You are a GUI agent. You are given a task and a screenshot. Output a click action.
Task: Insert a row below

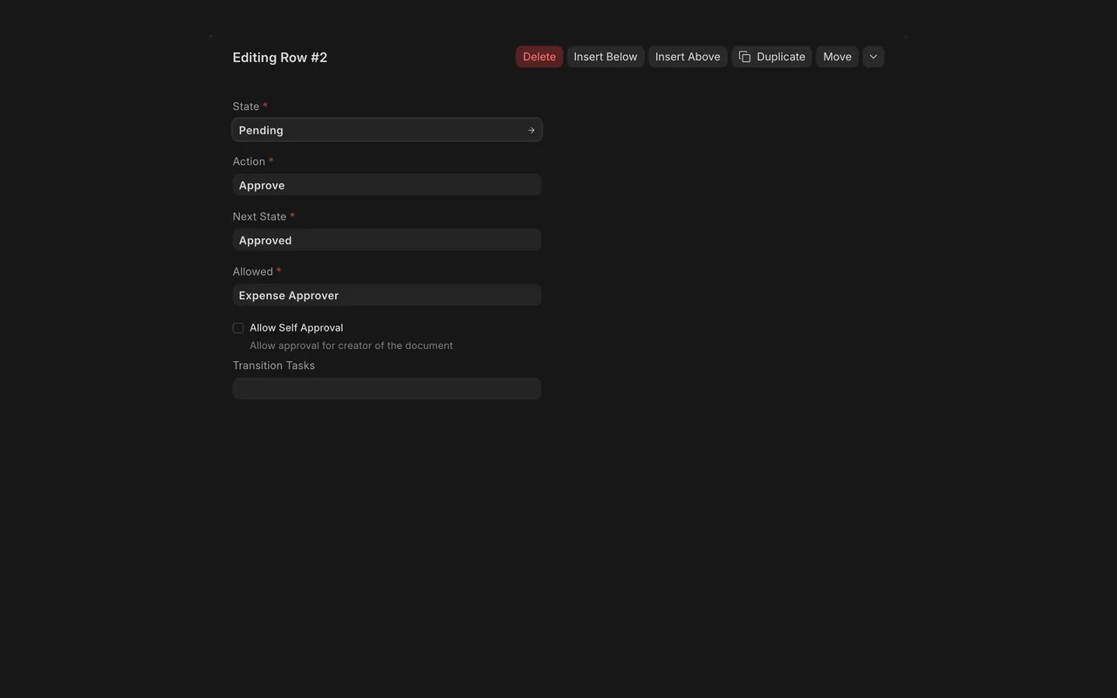[x=606, y=57]
